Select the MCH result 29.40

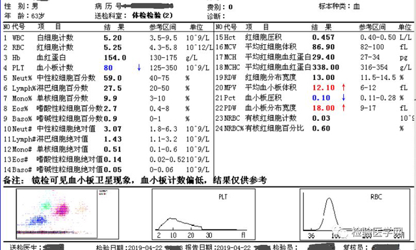click(x=324, y=57)
